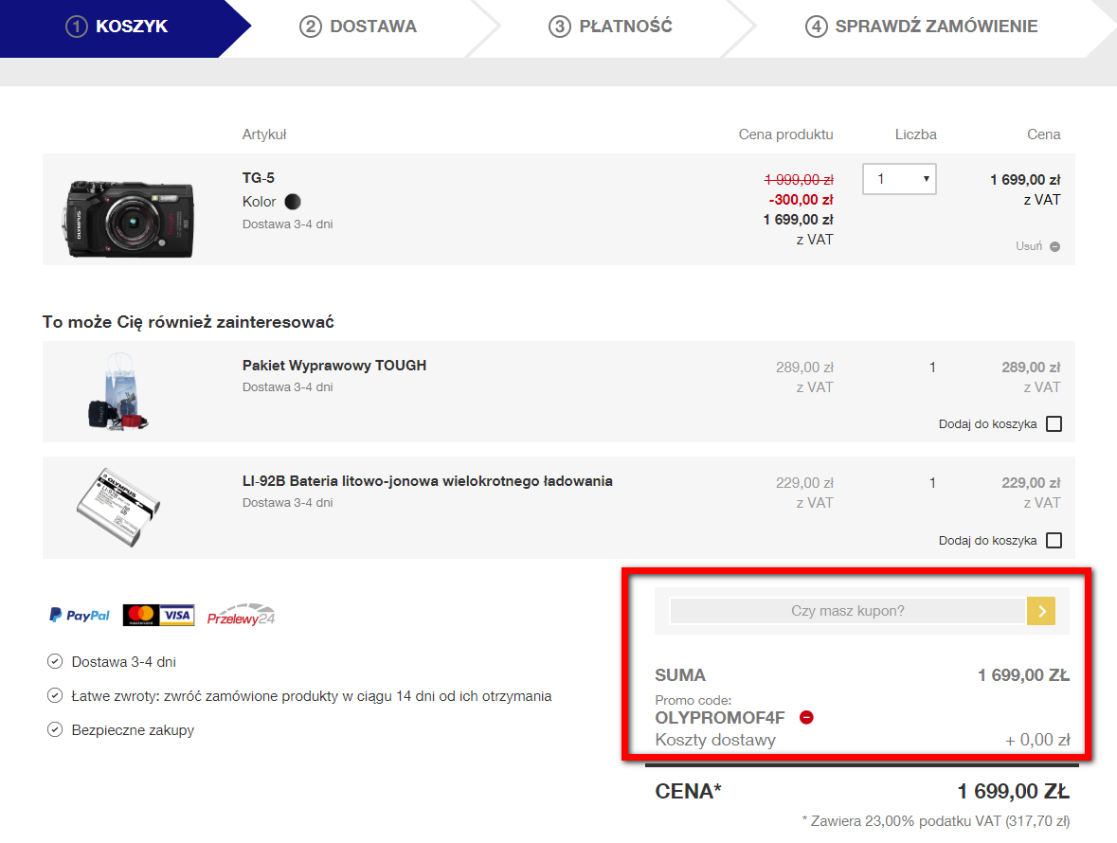
Task: Open the TG-5 product title link
Action: coord(259,178)
